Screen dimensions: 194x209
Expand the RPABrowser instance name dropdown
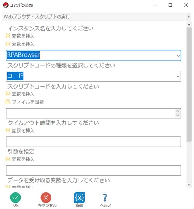[x=178, y=56]
